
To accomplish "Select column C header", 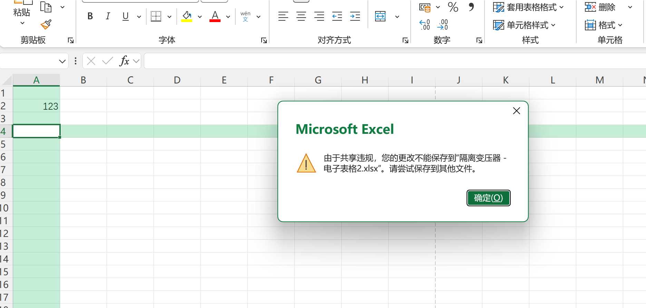I will click(130, 80).
